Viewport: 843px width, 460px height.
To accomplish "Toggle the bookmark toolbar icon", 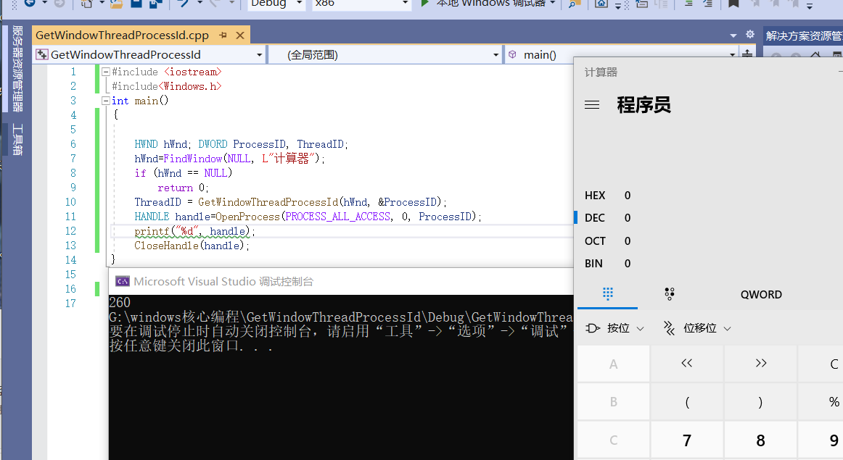I will (733, 4).
